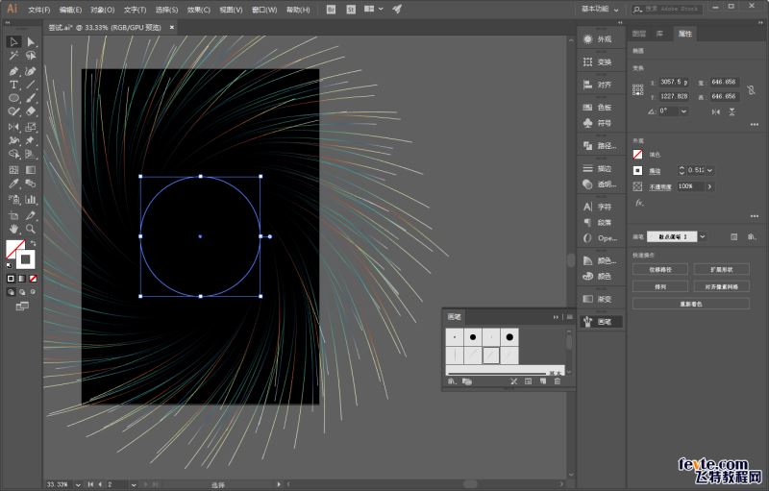
Task: Switch to the 属性 (Properties) tab
Action: pos(685,34)
